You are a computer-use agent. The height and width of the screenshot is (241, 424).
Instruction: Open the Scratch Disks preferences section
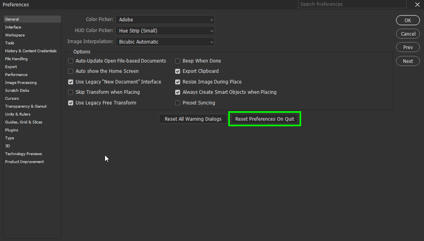pos(17,90)
